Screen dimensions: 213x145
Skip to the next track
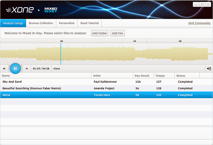(27, 69)
